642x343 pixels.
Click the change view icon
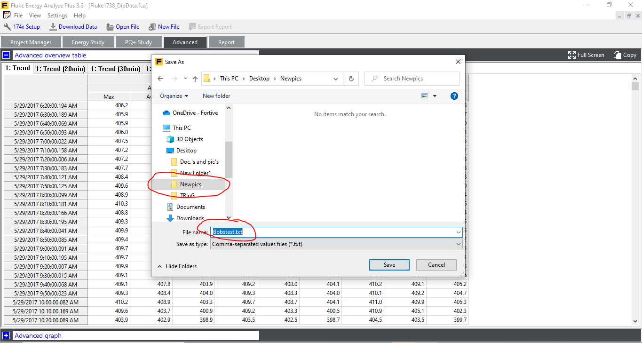425,96
